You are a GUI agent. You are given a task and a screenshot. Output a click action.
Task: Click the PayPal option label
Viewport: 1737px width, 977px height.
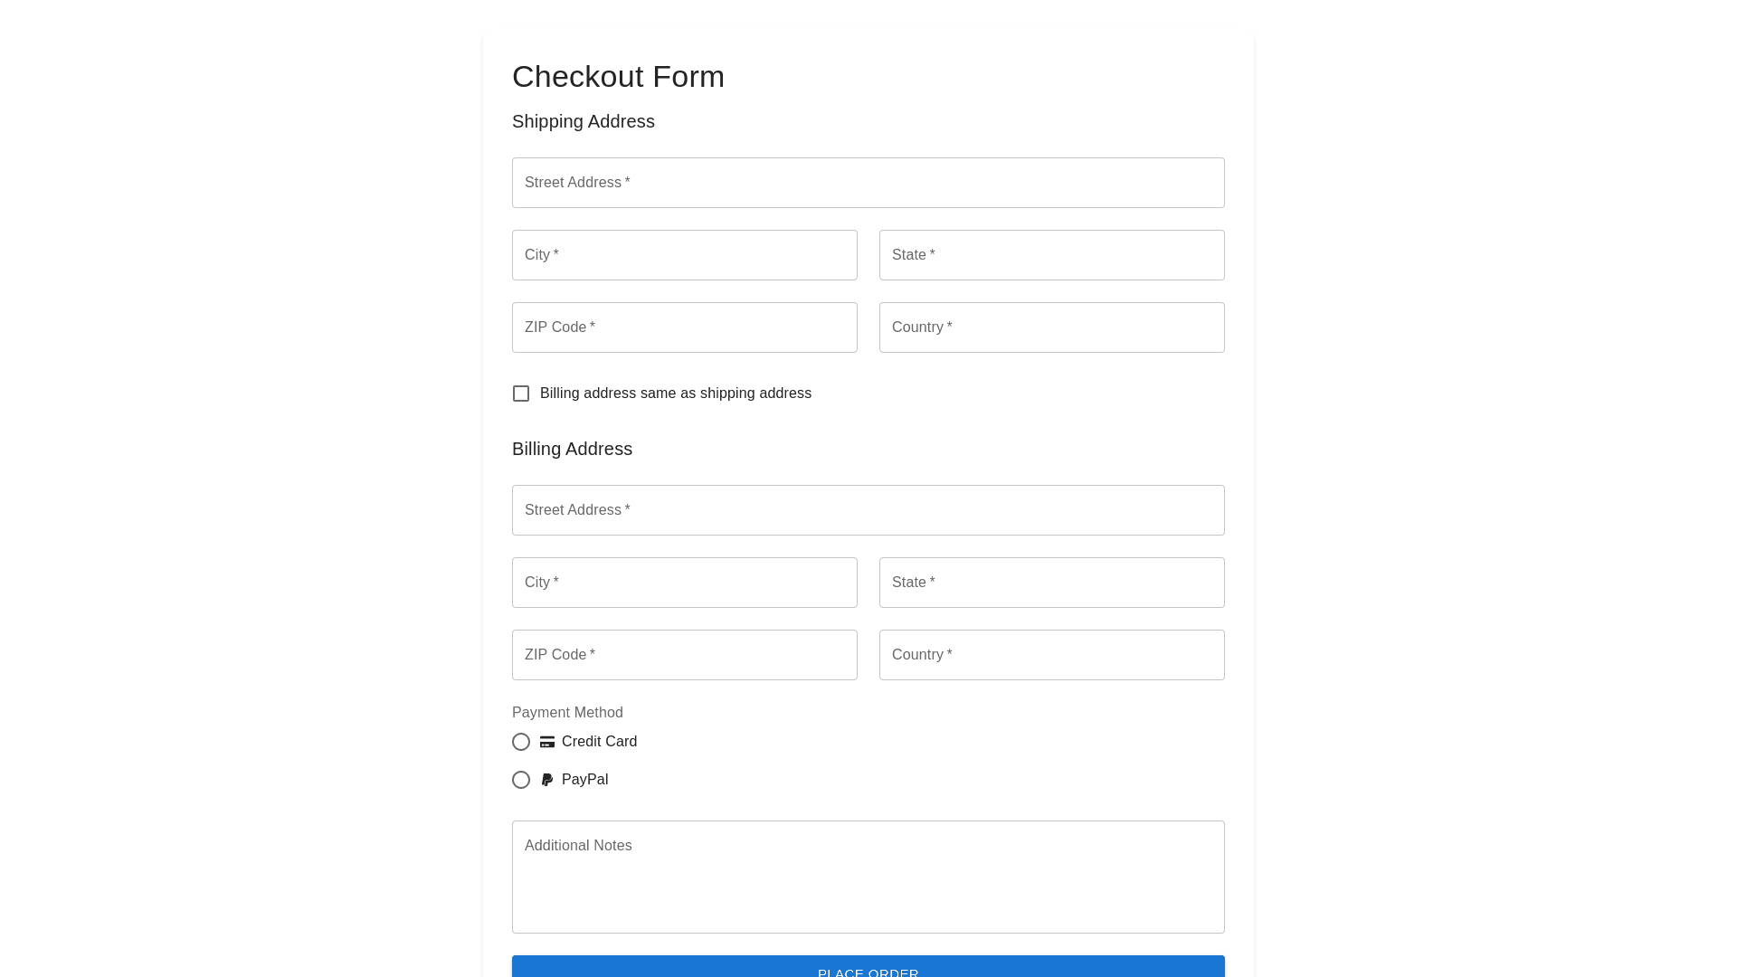pos(584,780)
